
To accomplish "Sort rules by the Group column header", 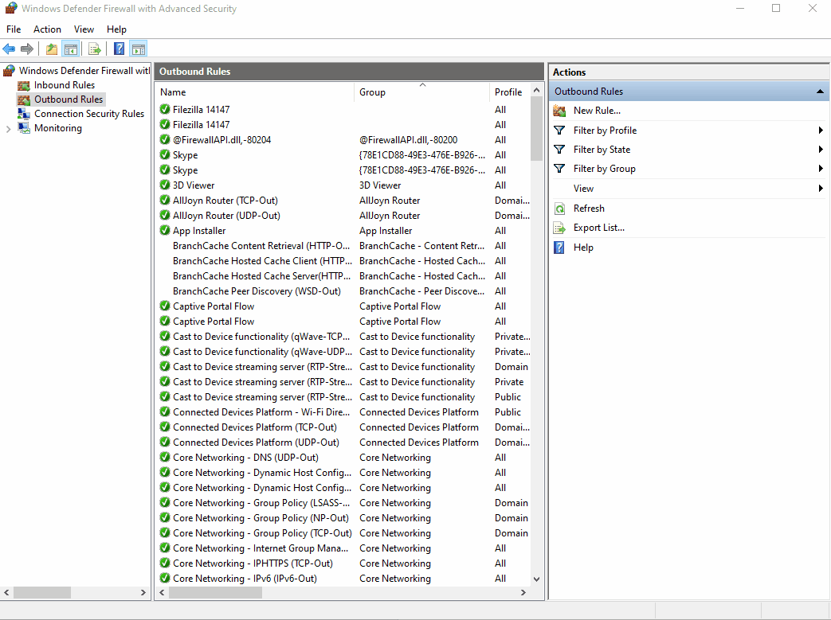I will click(x=372, y=92).
